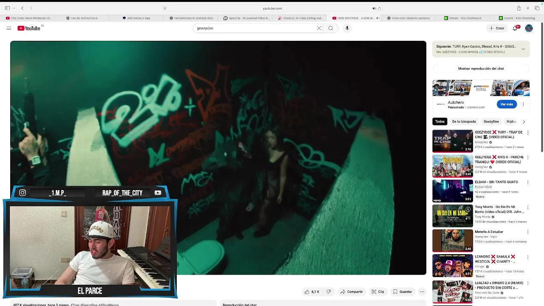Open a new tab with the plus icon
The height and width of the screenshot is (306, 544).
coord(528,8)
